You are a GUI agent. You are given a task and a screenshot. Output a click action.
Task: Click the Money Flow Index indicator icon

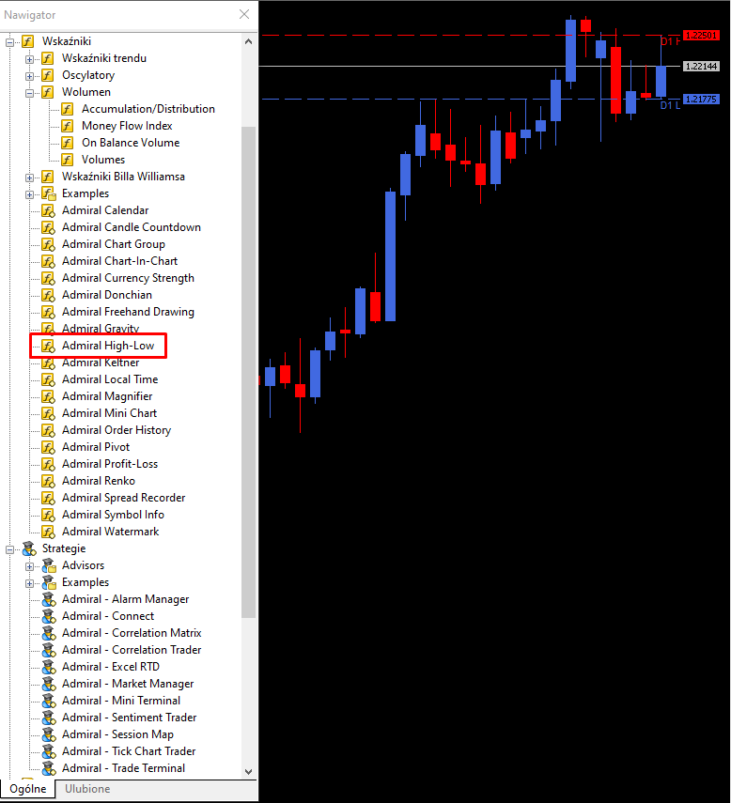click(67, 126)
